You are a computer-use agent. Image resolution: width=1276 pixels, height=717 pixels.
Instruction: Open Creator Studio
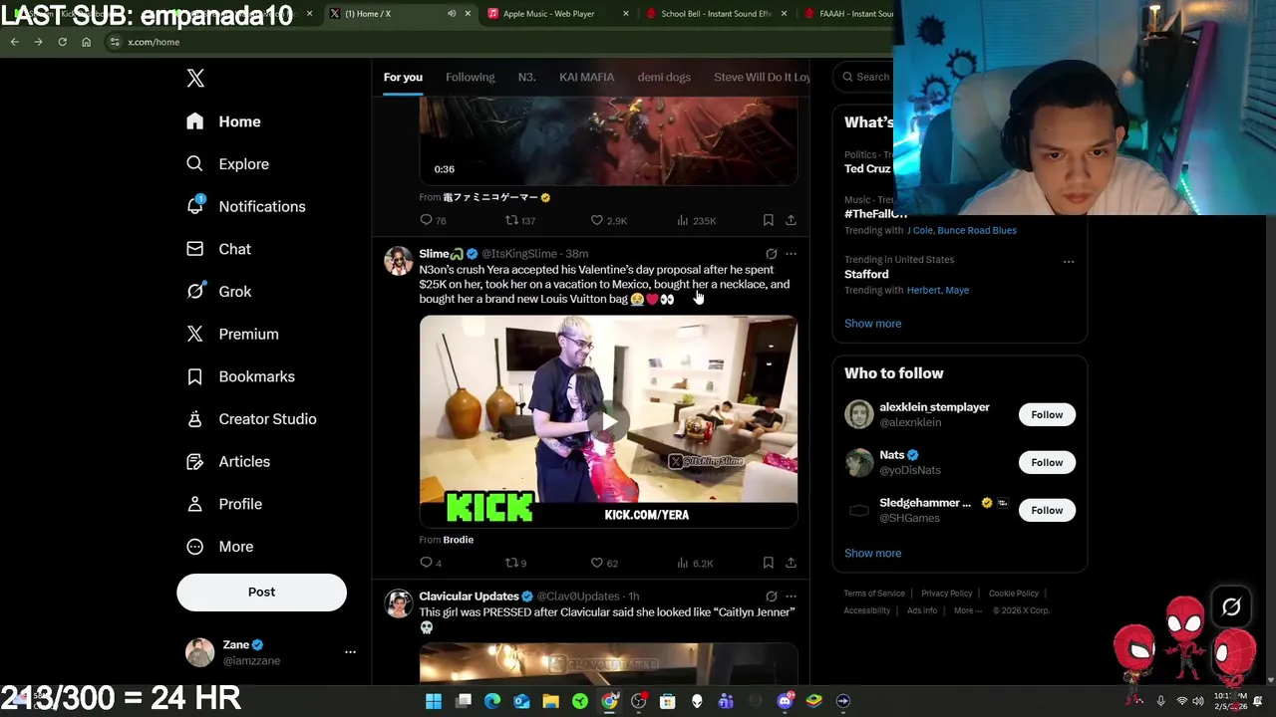252,419
